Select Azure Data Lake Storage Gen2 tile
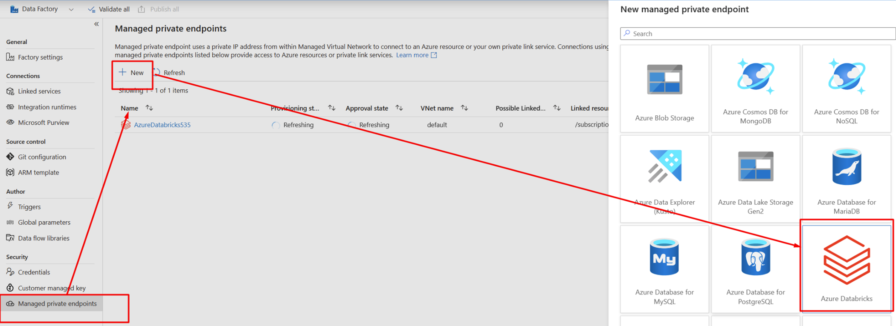This screenshot has height=326, width=896. tap(755, 179)
